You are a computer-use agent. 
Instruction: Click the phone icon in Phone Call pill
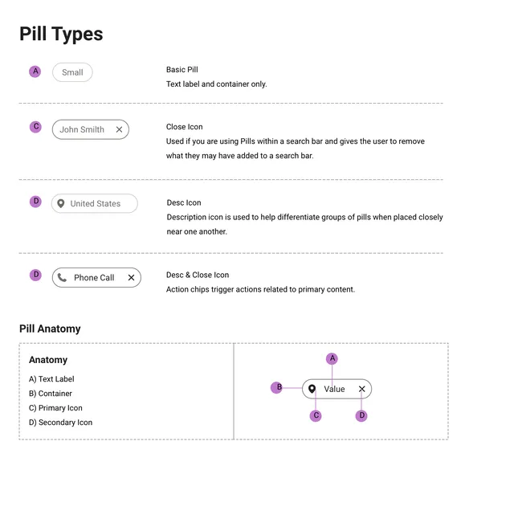(62, 278)
